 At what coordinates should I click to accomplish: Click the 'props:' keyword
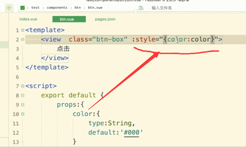69,105
